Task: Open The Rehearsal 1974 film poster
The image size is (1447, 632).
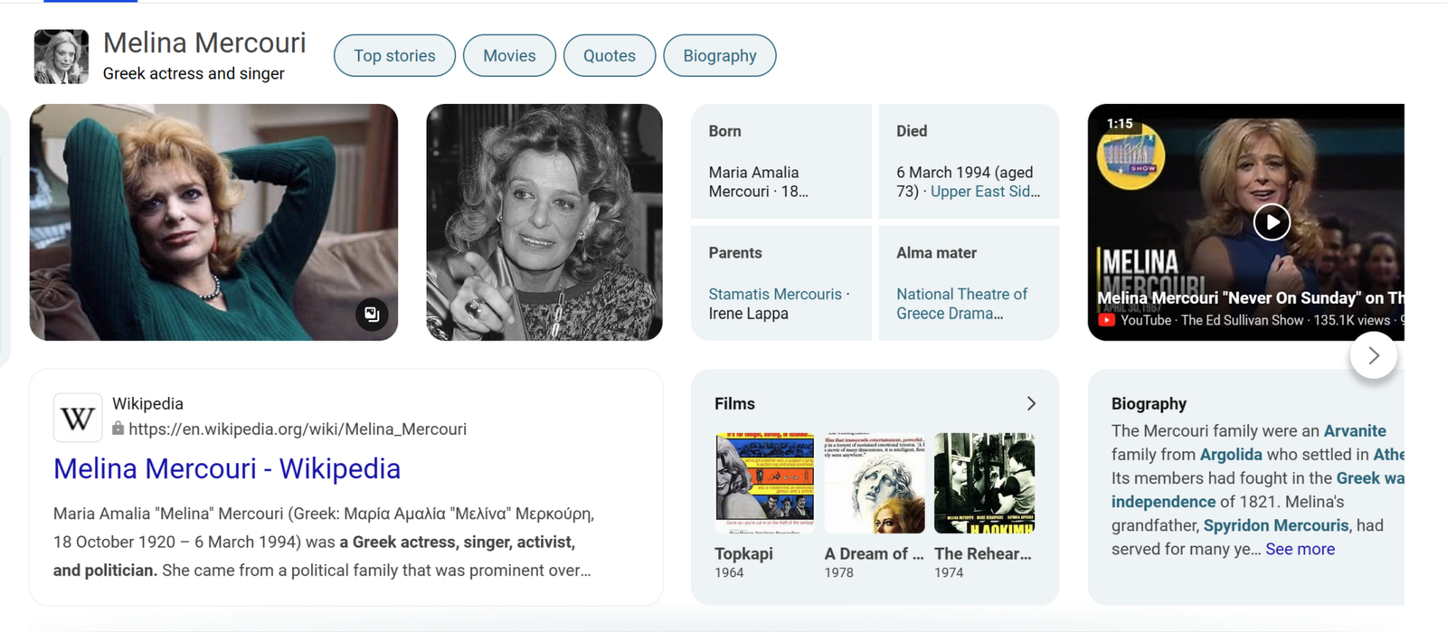Action: pos(984,482)
